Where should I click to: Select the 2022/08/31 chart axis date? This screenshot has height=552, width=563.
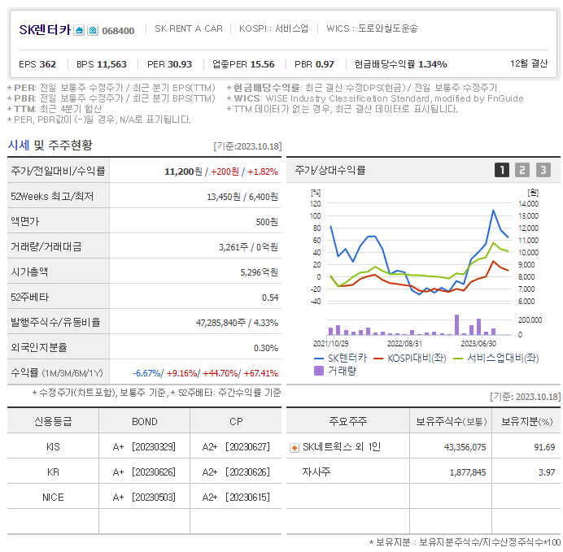404,344
